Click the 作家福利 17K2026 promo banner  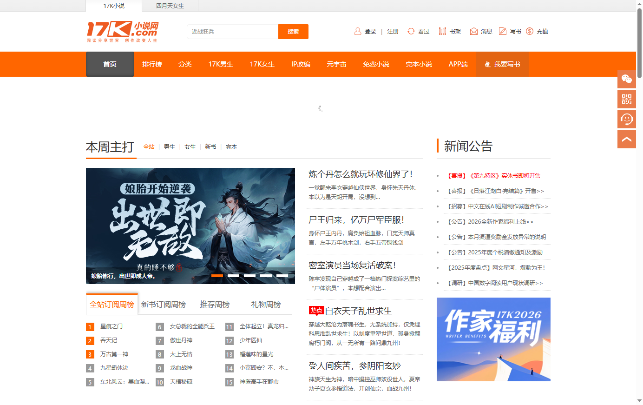coord(493,339)
